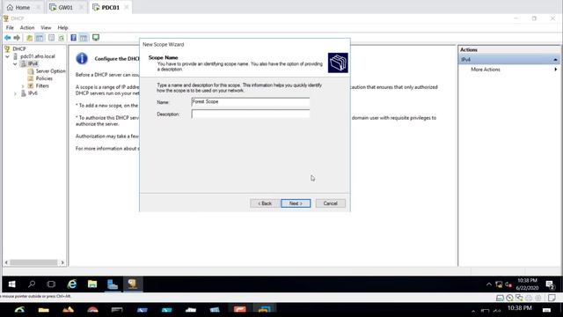Open File Explorer from the taskbar

(x=92, y=284)
